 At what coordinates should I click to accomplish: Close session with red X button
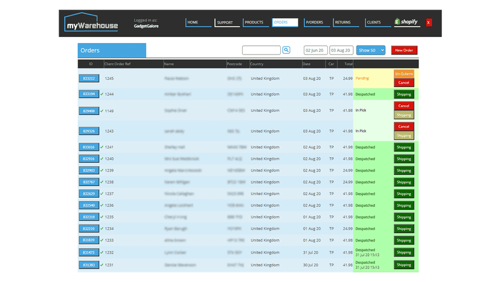429,22
